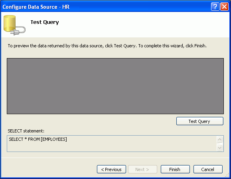
Task: Go back with the Previous button
Action: tap(111, 169)
